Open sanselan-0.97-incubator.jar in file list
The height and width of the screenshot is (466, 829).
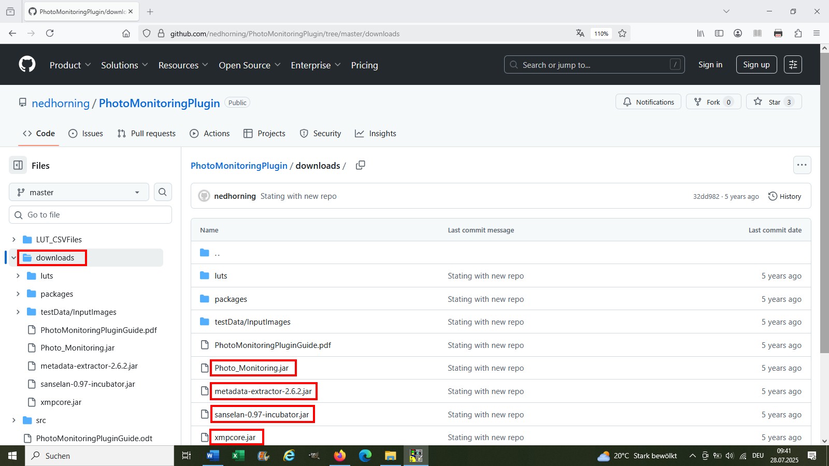pyautogui.click(x=262, y=414)
